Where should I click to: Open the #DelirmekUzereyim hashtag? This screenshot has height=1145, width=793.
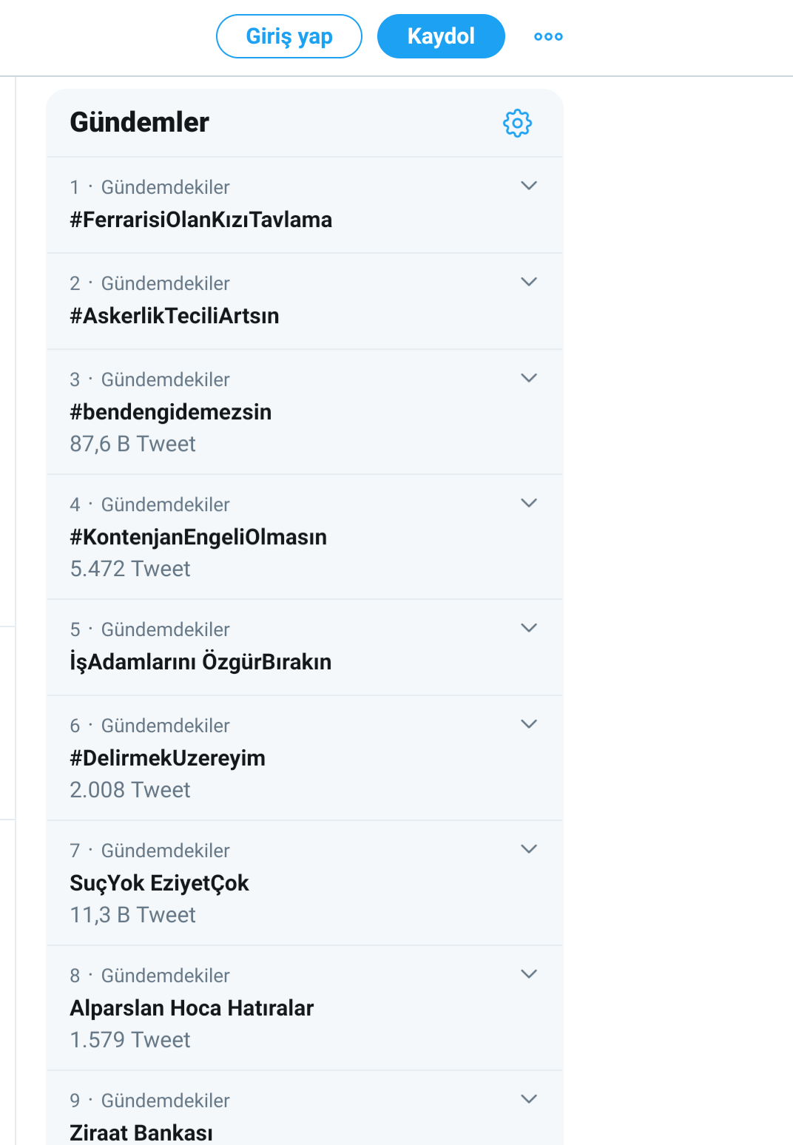pyautogui.click(x=168, y=758)
